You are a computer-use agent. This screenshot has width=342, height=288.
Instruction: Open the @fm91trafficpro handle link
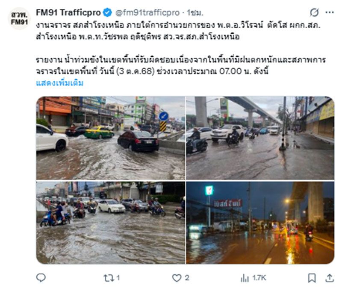147,13
